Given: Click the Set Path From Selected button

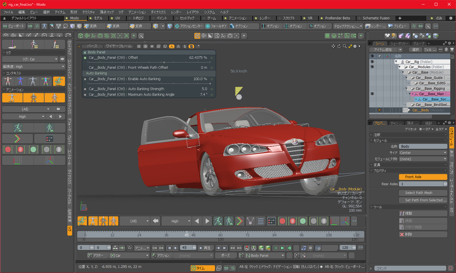Looking at the screenshot, I should click(x=423, y=200).
